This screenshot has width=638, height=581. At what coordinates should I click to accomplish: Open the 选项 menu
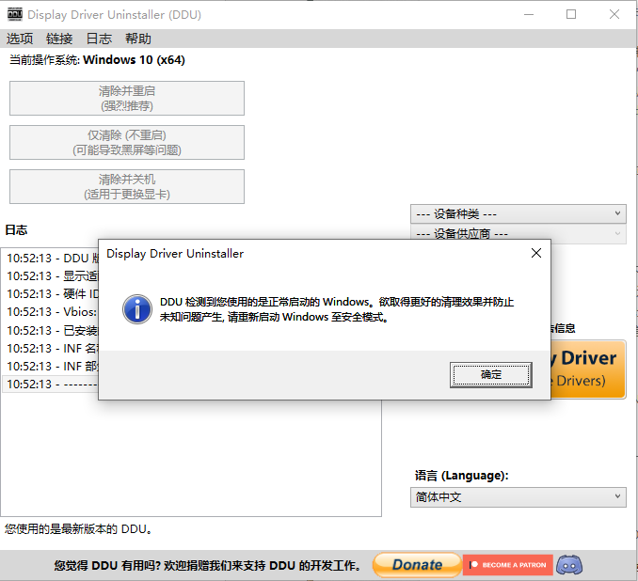[20, 39]
